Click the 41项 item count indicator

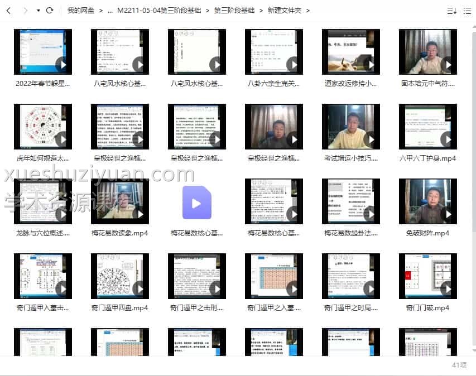coord(459,365)
